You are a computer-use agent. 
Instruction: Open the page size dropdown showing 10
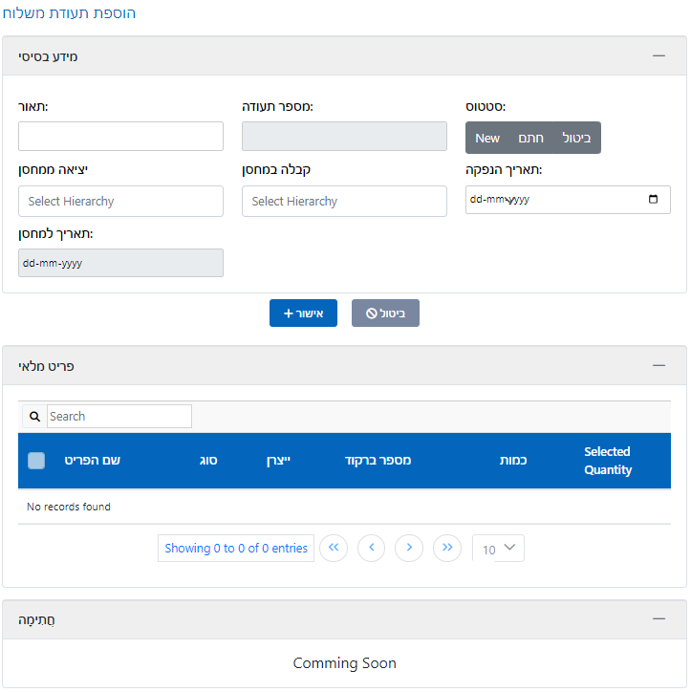498,549
